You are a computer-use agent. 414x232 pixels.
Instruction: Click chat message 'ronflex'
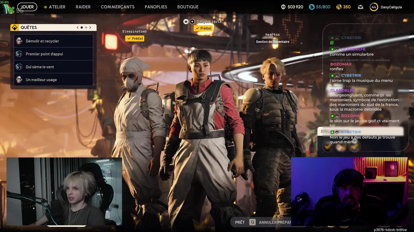click(x=336, y=69)
